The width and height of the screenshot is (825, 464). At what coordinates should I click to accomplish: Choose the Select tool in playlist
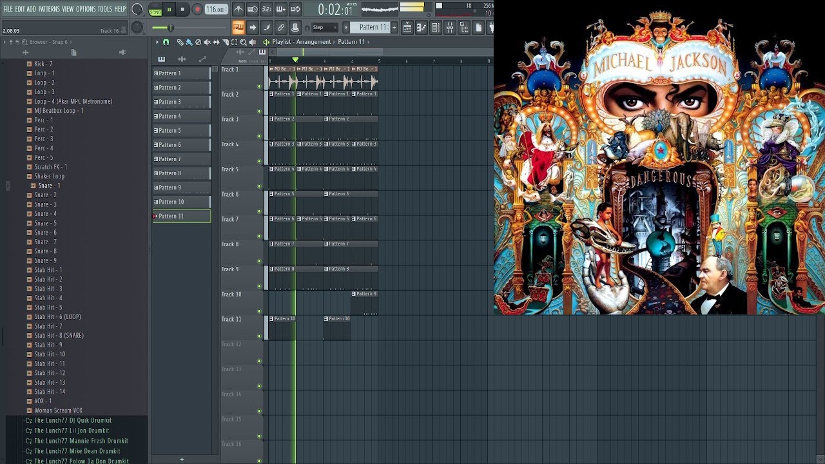[234, 42]
